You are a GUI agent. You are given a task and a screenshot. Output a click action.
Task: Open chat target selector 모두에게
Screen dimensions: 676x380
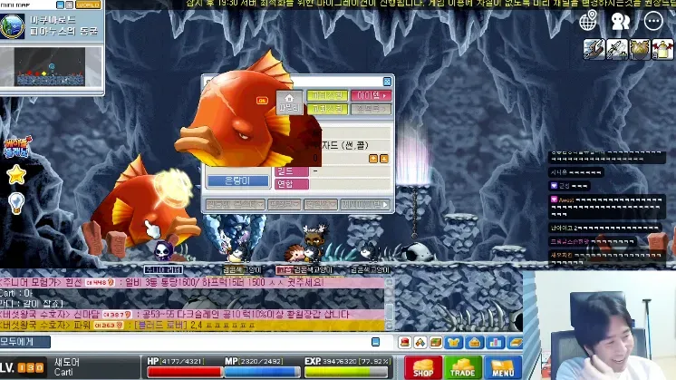(x=25, y=342)
